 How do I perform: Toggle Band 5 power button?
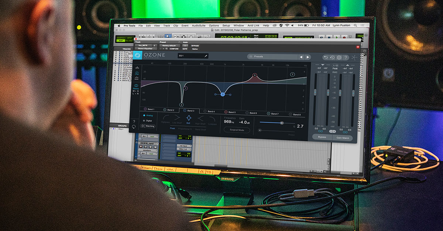[x=226, y=112]
